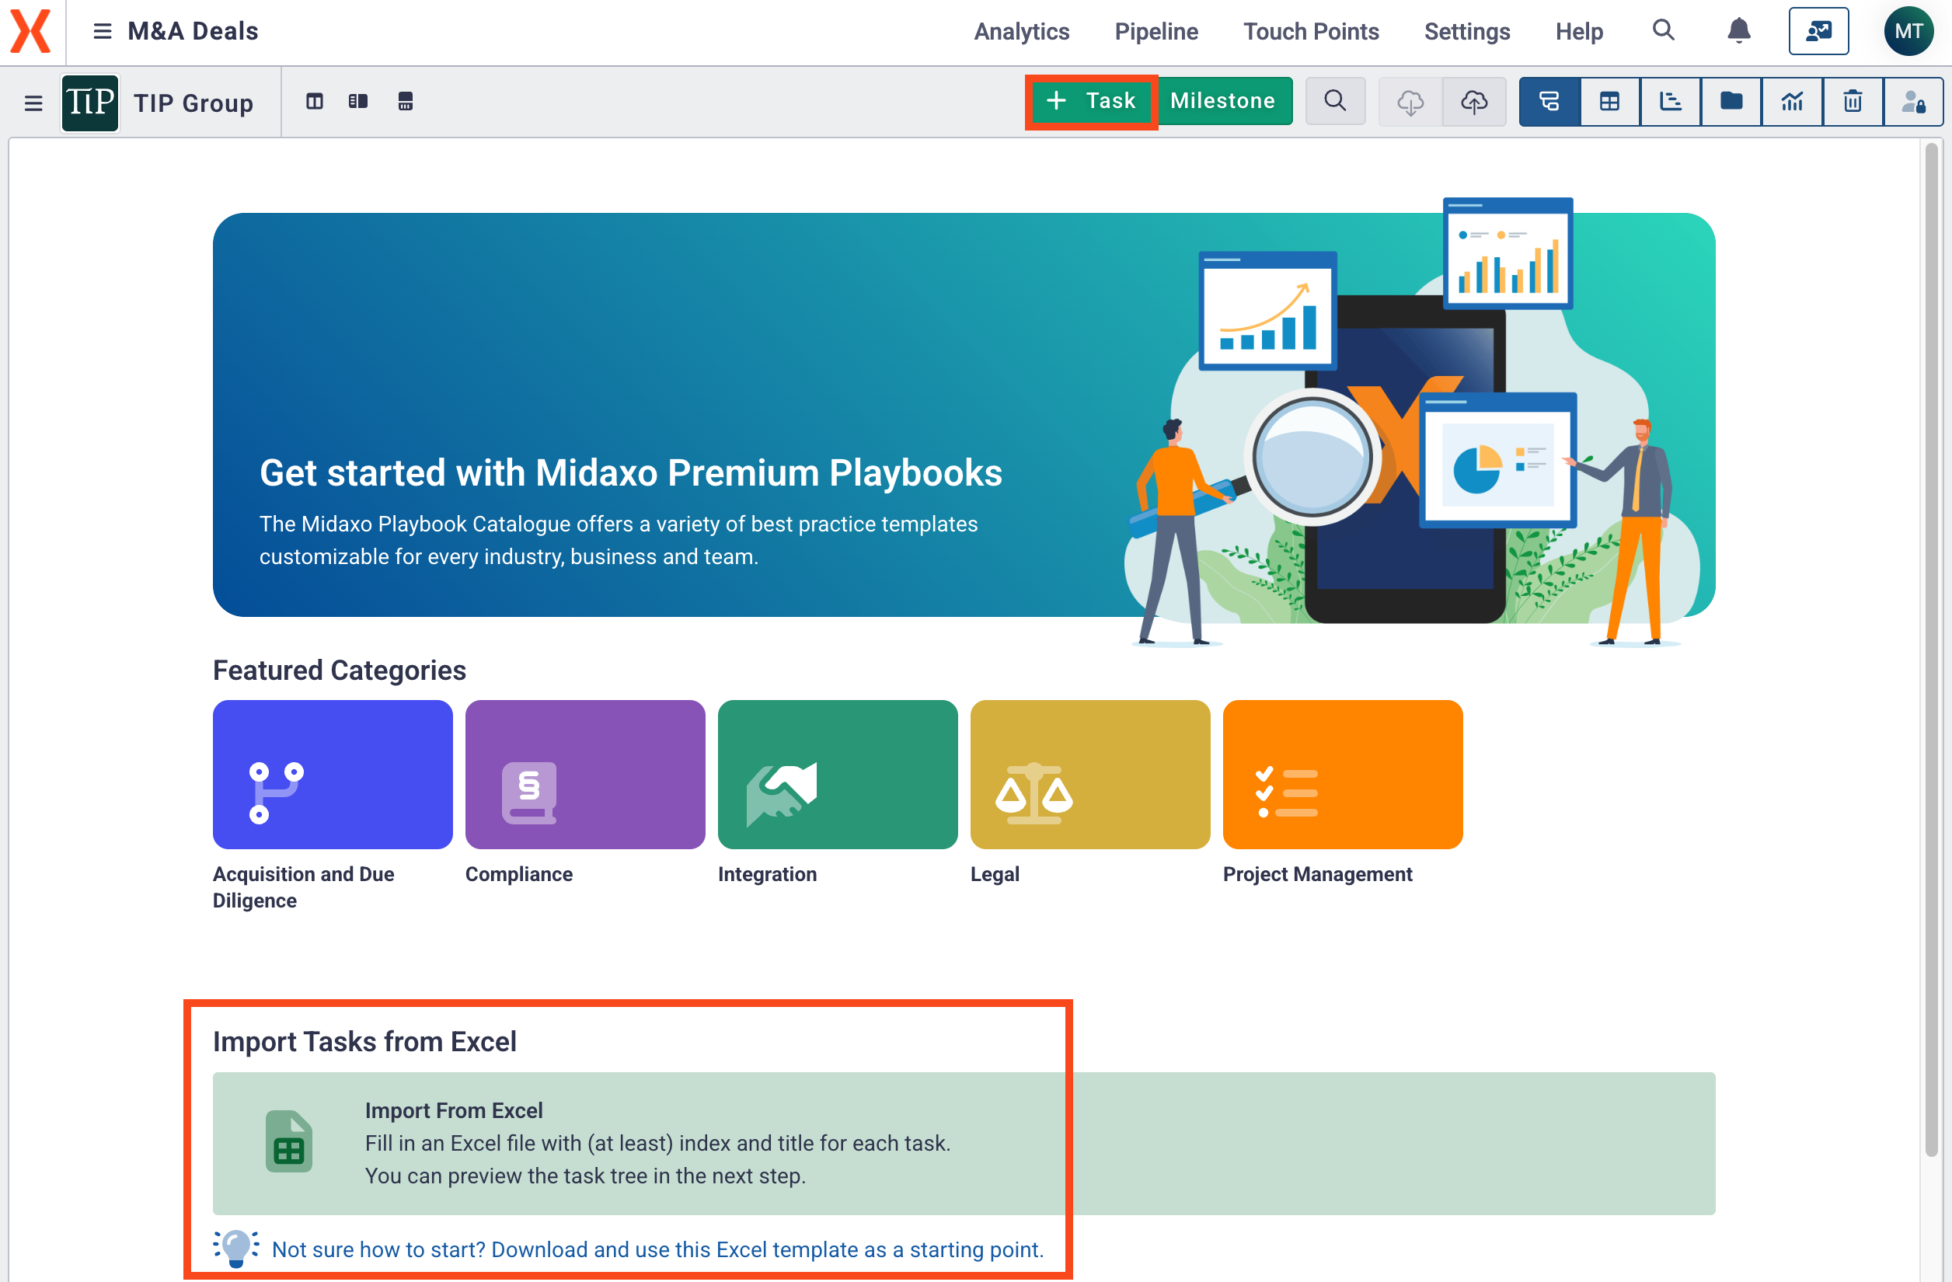
Task: Open the notifications bell
Action: [1739, 31]
